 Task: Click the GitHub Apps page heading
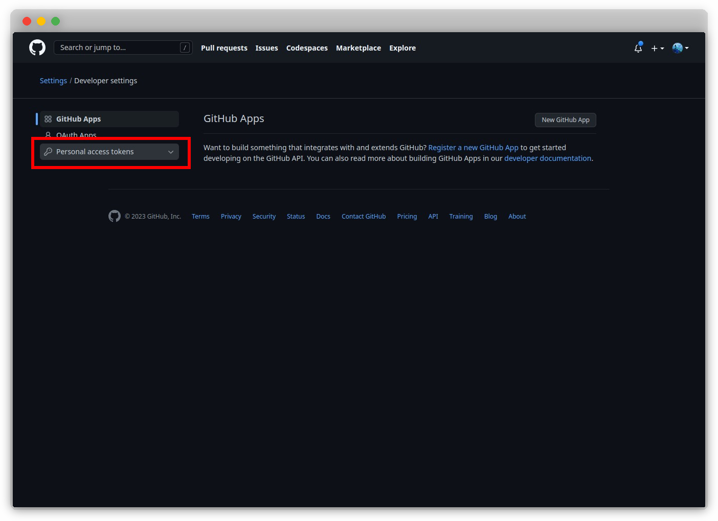(x=234, y=119)
